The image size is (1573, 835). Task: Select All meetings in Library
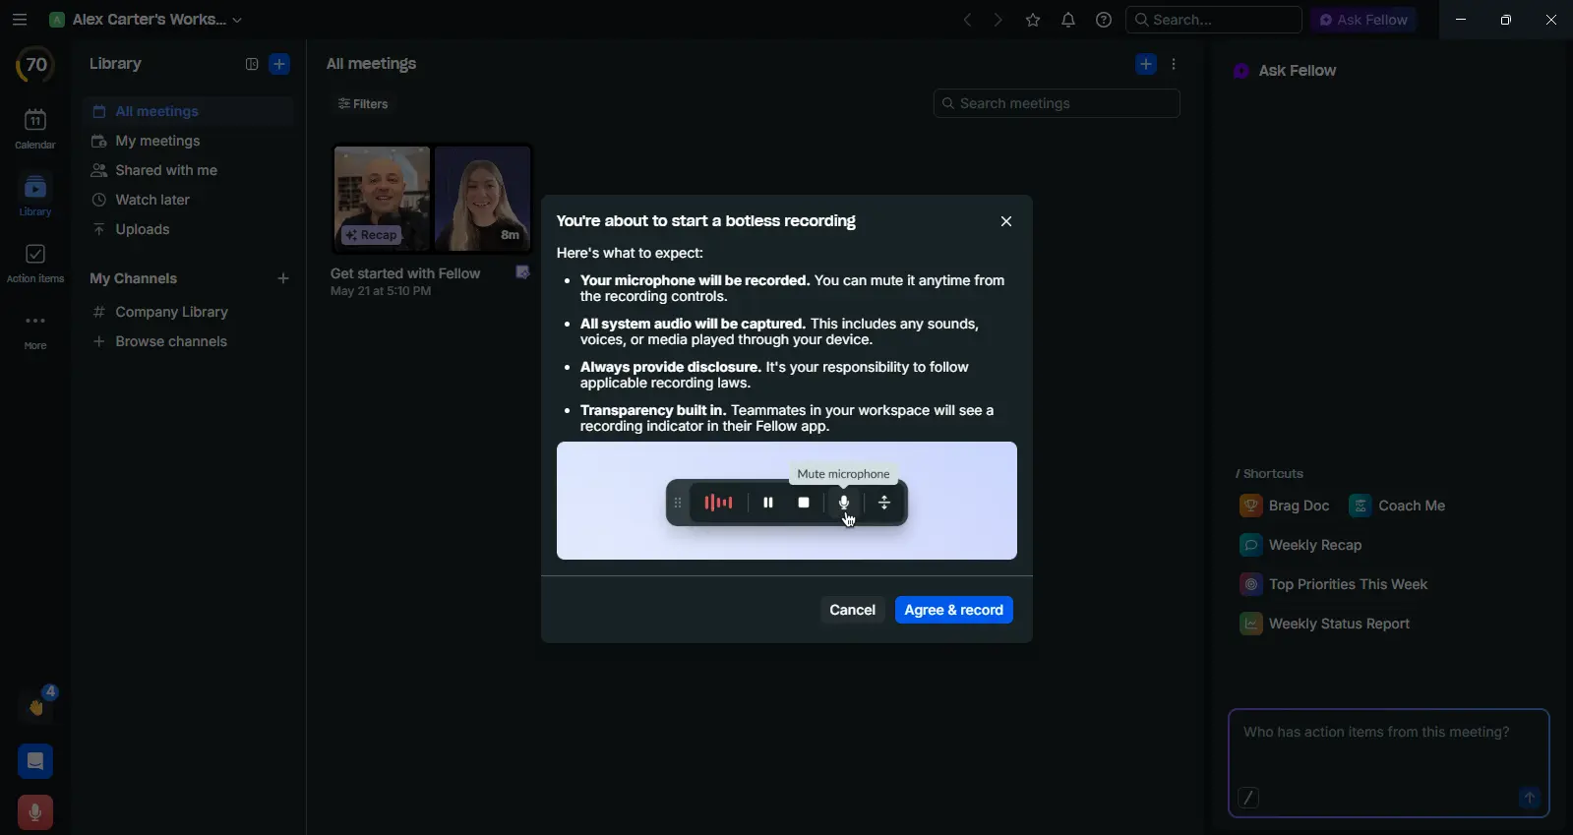[x=189, y=111]
